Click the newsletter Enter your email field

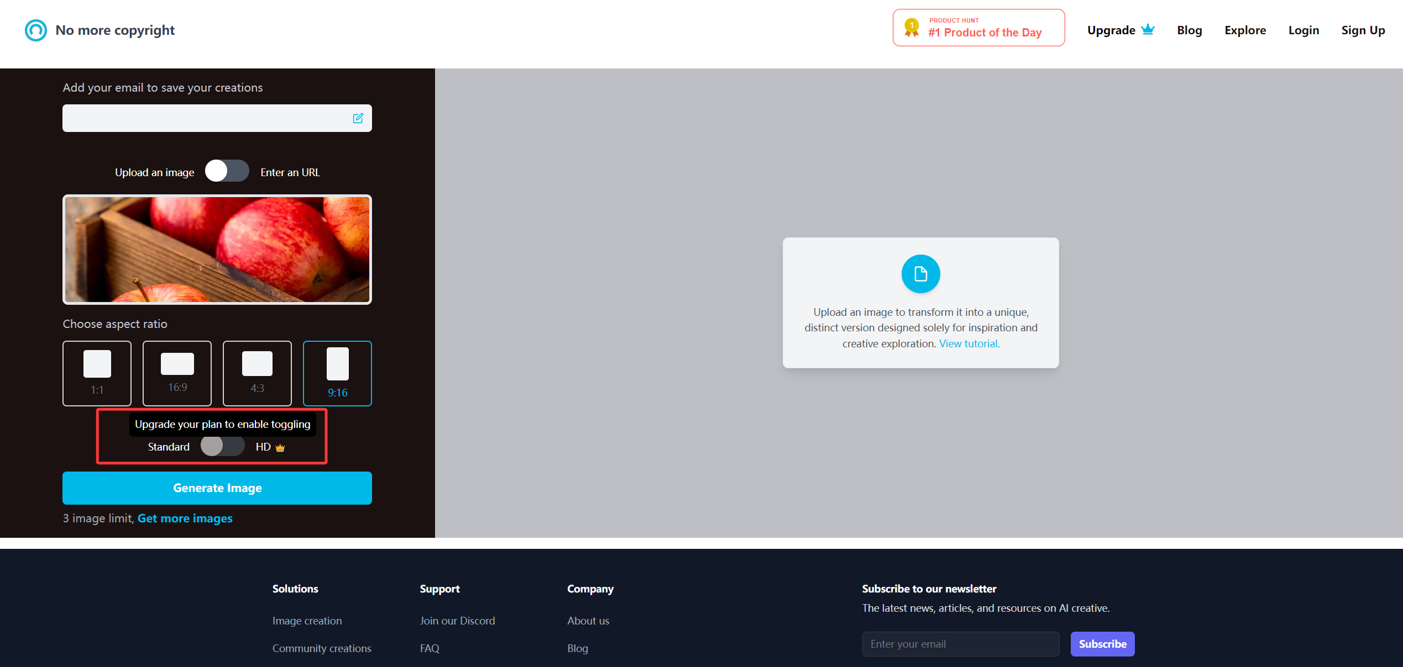coord(960,644)
